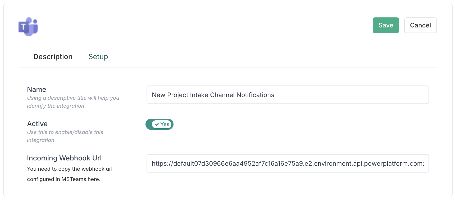This screenshot has height=200, width=456.
Task: Click 'https://' at start of webhook URL
Action: 162,164
